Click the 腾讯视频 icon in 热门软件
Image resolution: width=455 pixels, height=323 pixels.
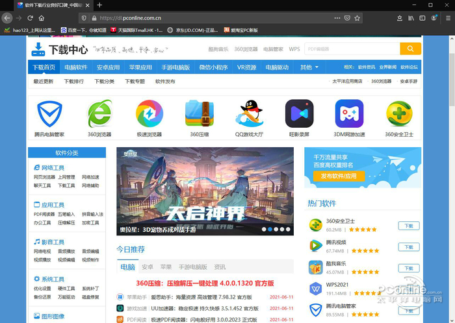[316, 246]
